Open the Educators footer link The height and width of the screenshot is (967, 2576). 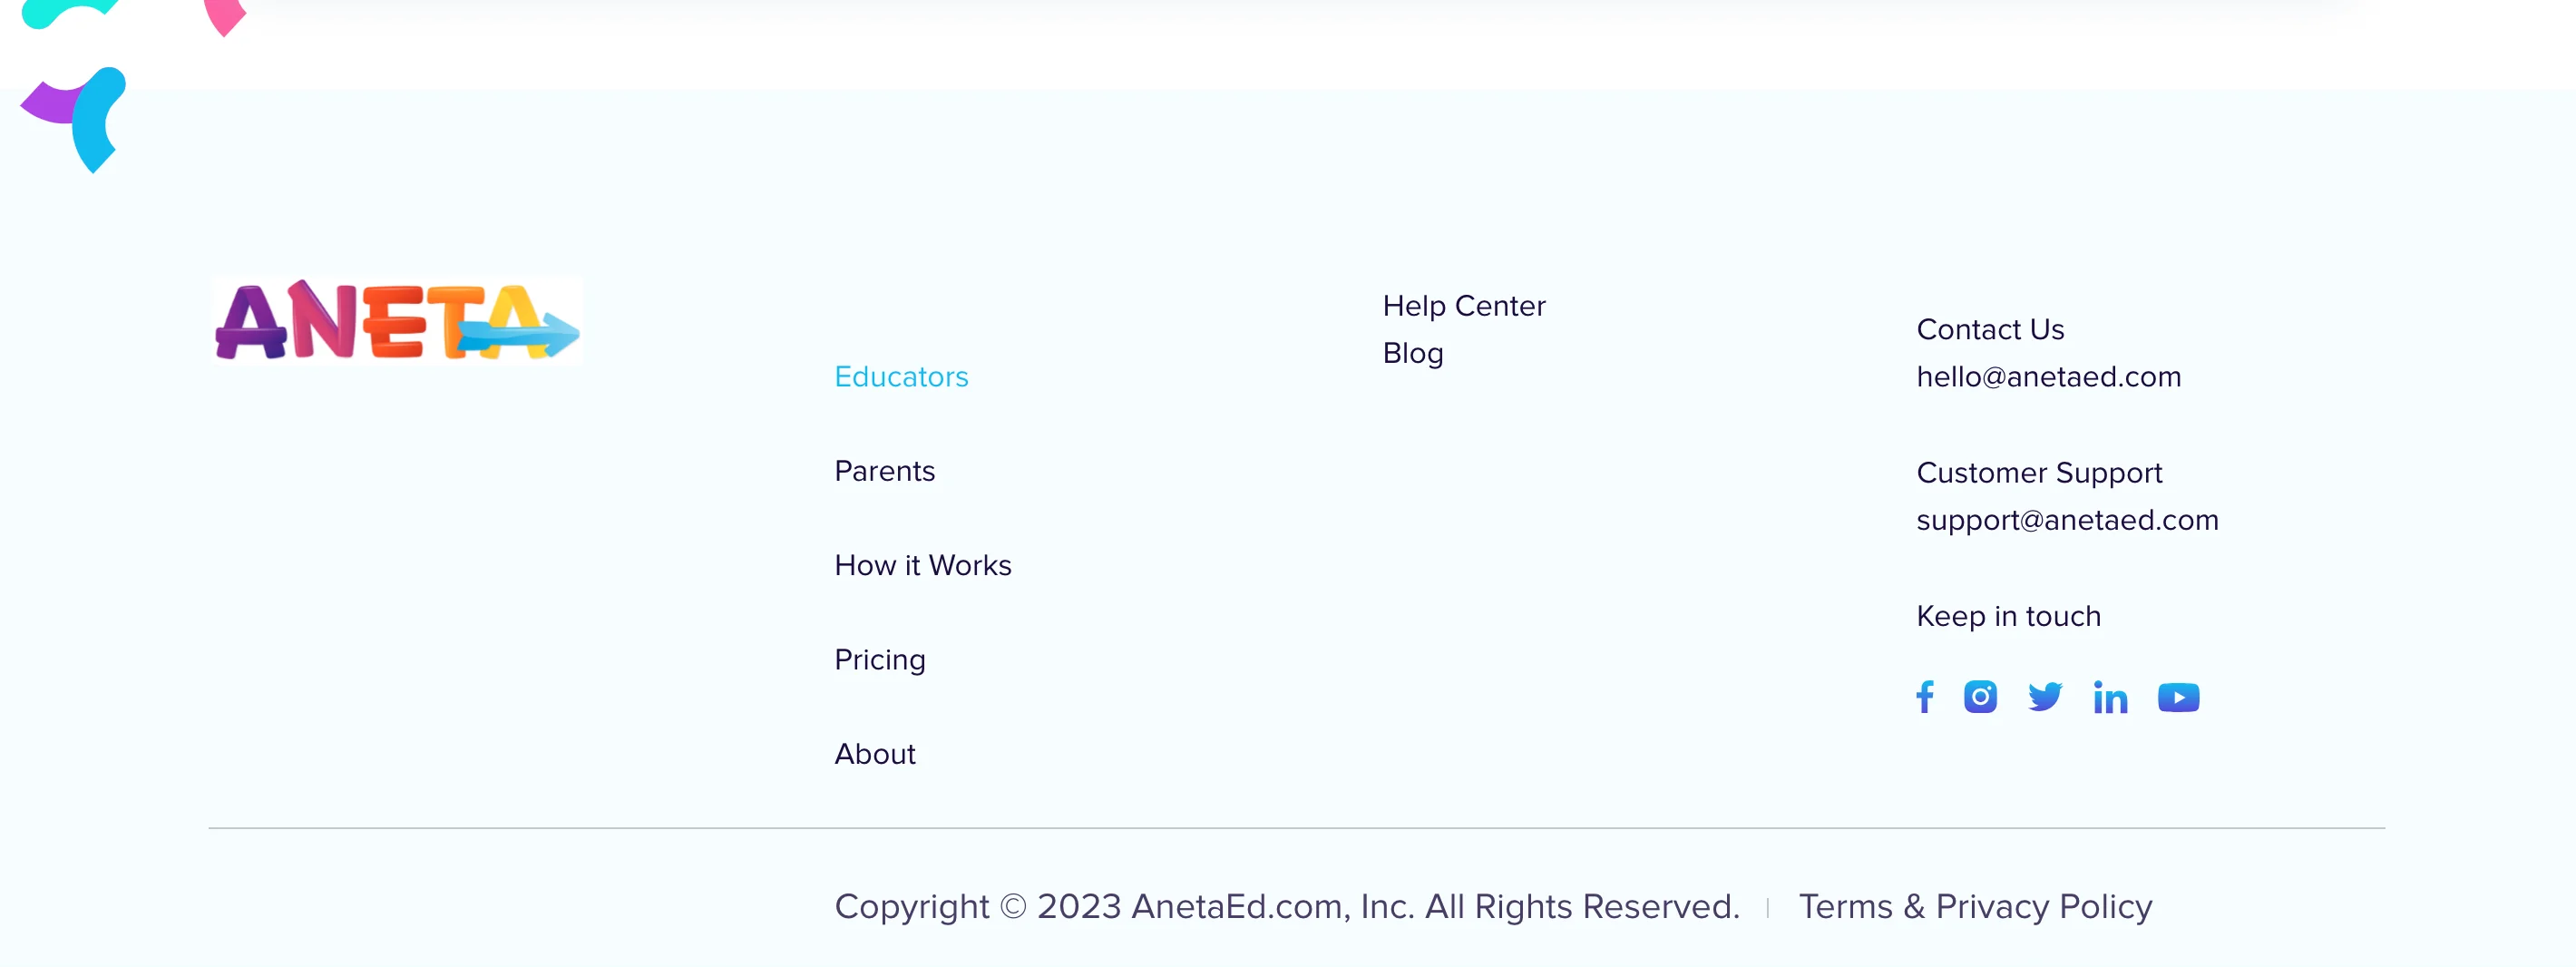coord(901,377)
